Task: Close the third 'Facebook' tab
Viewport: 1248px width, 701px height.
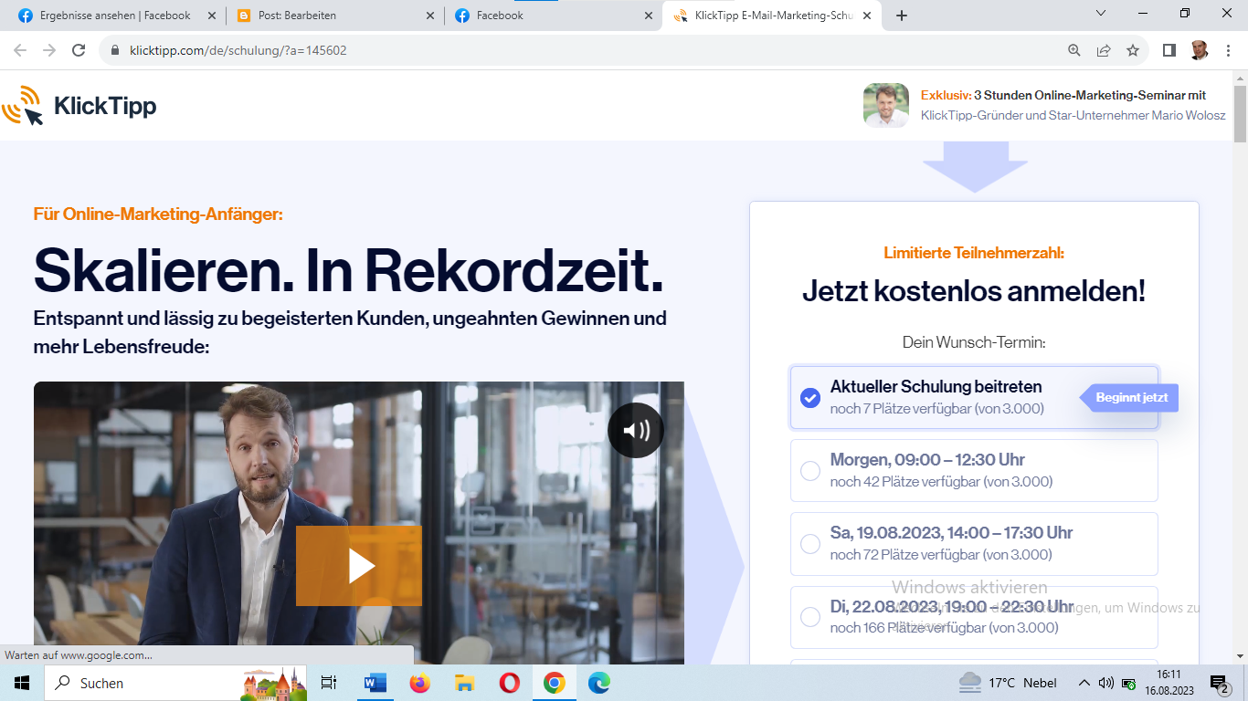Action: coord(649,16)
